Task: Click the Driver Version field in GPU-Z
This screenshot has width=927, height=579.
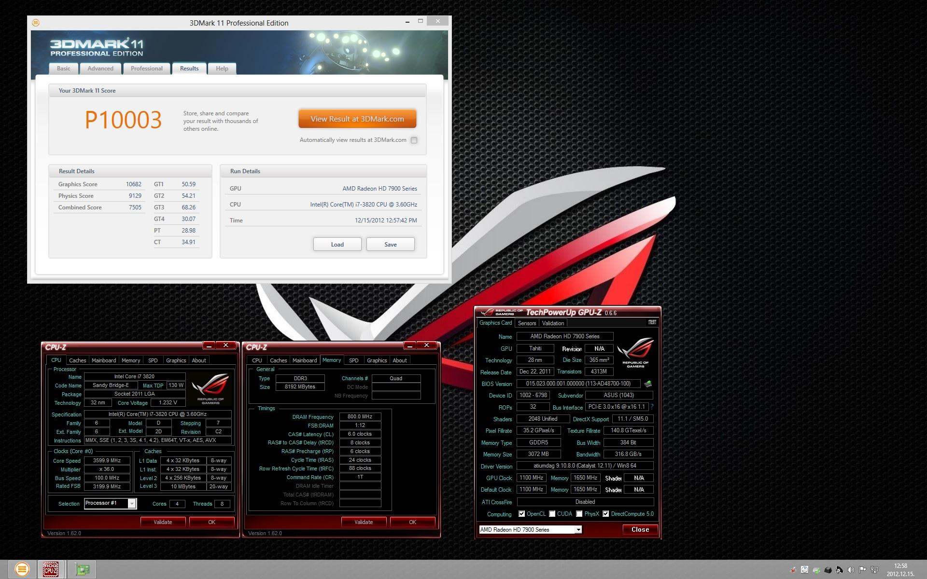Action: (585, 466)
